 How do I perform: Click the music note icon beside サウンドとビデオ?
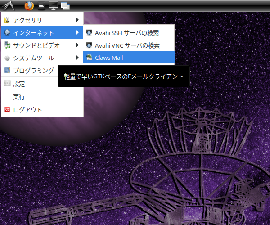point(7,45)
